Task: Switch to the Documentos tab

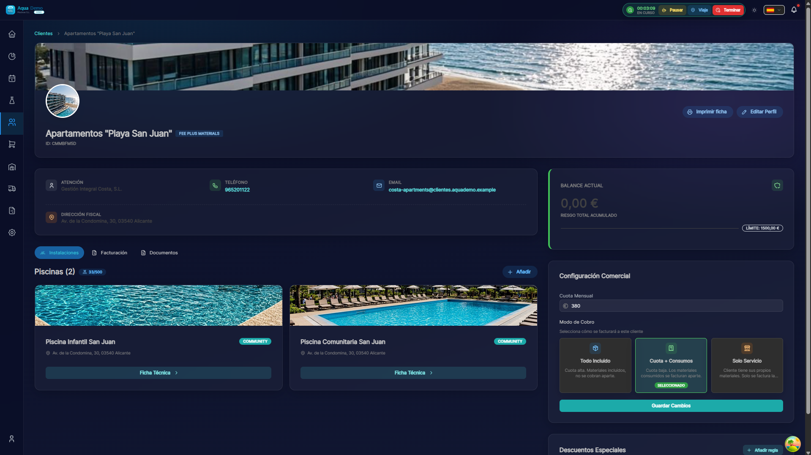Action: tap(159, 253)
